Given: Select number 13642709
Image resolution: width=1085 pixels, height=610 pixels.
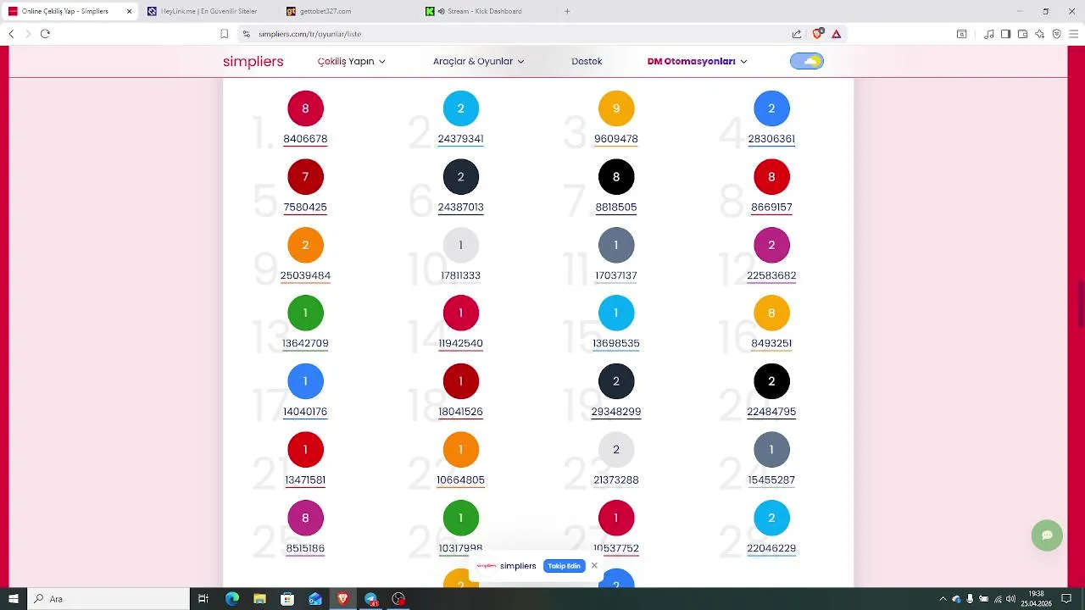Looking at the screenshot, I should 305,344.
